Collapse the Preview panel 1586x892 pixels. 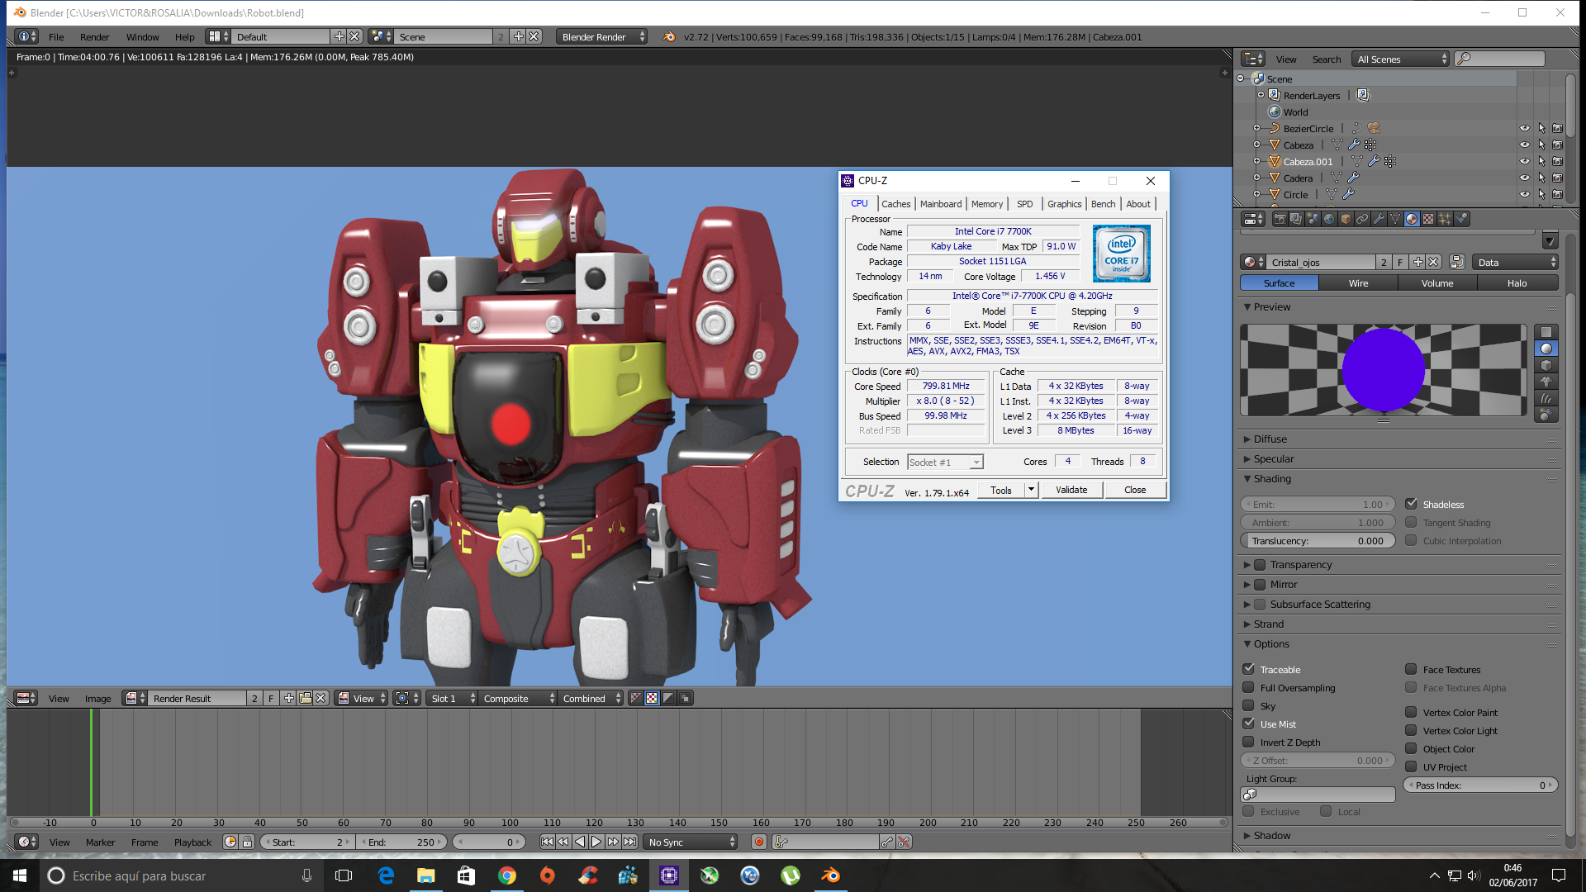(x=1247, y=307)
